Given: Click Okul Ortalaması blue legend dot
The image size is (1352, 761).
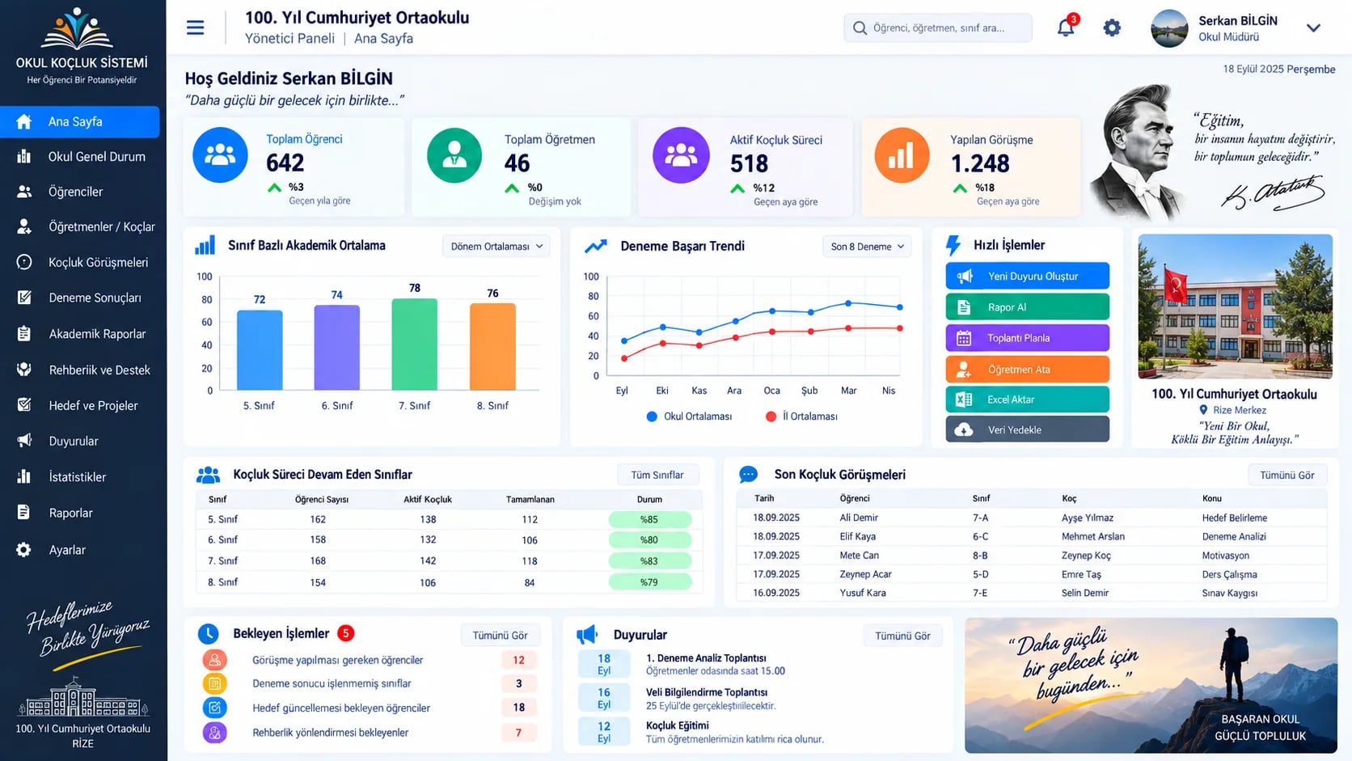Looking at the screenshot, I should (652, 416).
